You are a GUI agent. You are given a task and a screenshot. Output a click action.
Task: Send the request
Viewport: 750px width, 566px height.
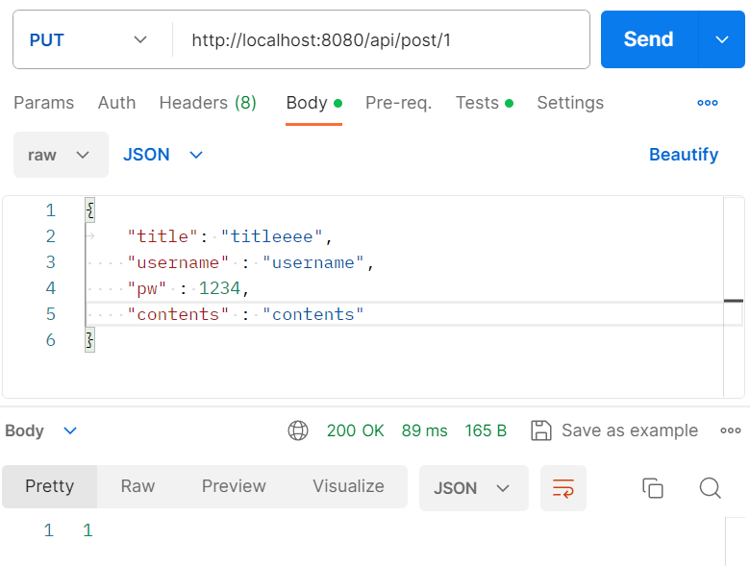click(x=649, y=39)
